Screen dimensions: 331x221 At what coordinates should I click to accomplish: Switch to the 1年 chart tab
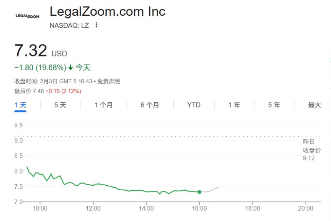tap(234, 104)
